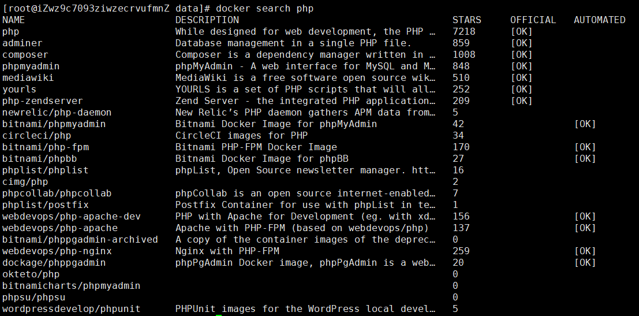The width and height of the screenshot is (639, 316).
Task: Click the OFFICIAL column header
Action: click(533, 20)
